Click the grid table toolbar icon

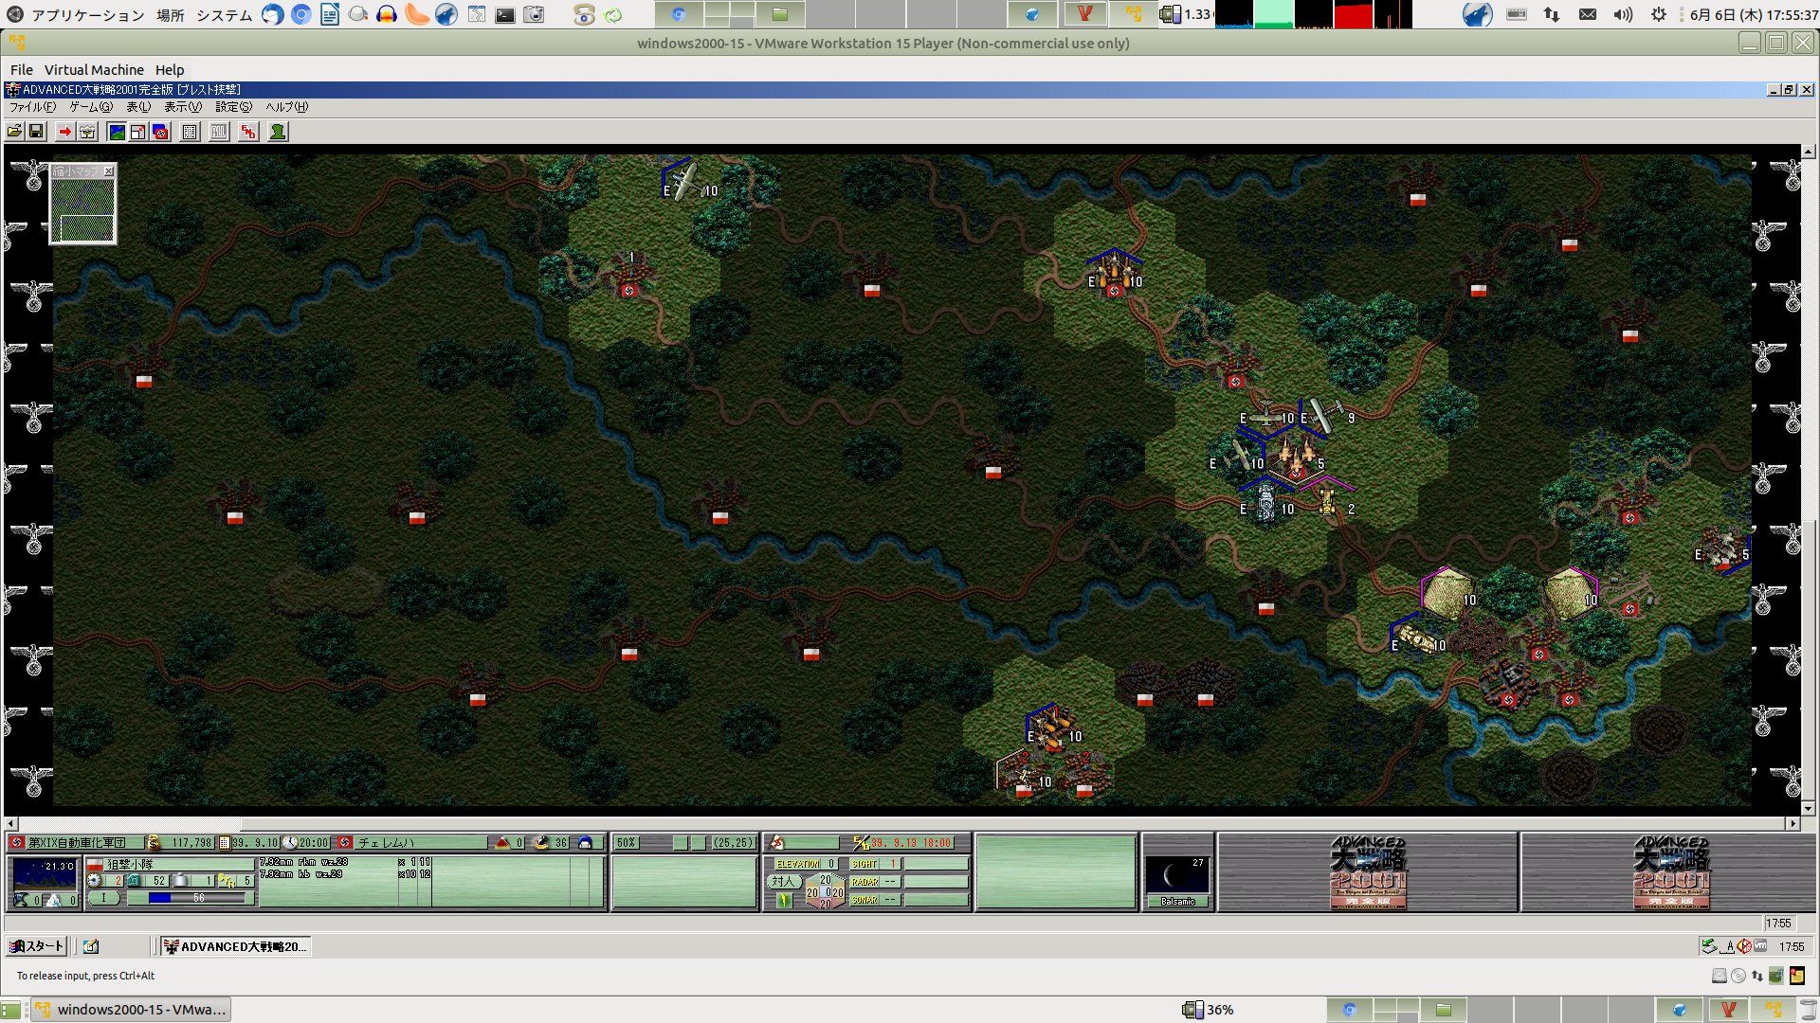190,132
